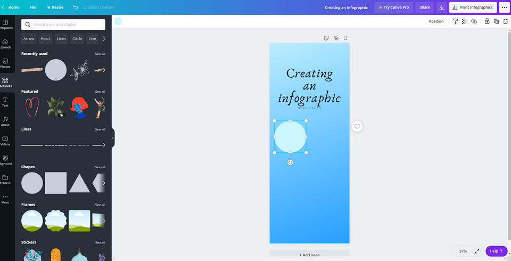Image resolution: width=511 pixels, height=261 pixels.
Task: Open the Text sidebar tab
Action: click(5, 102)
